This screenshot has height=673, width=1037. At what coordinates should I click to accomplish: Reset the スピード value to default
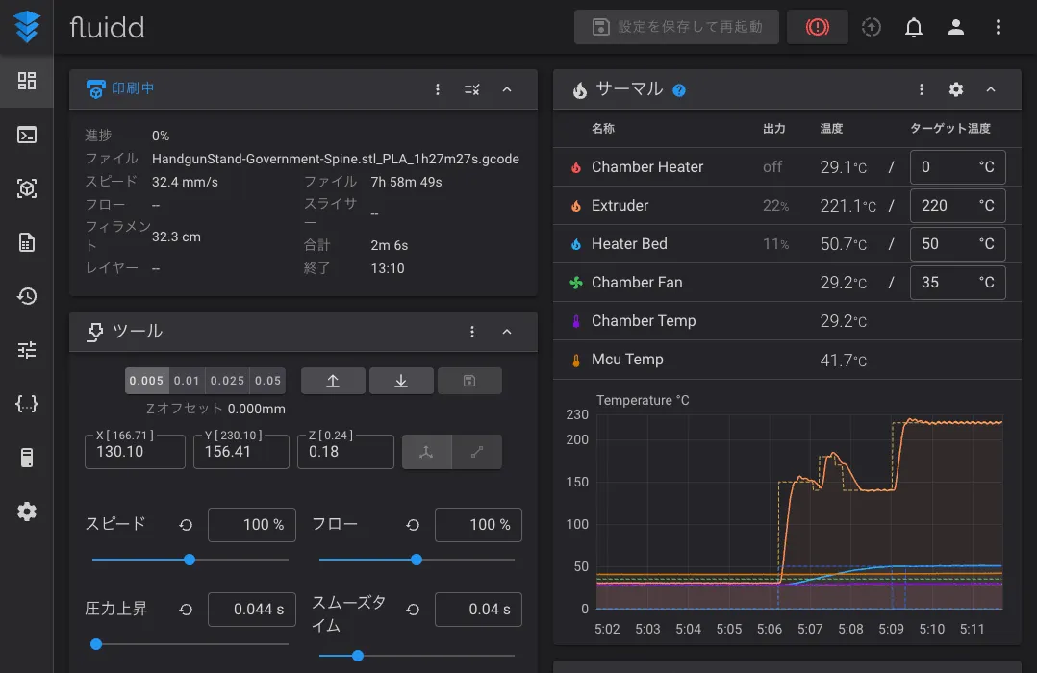tap(186, 525)
